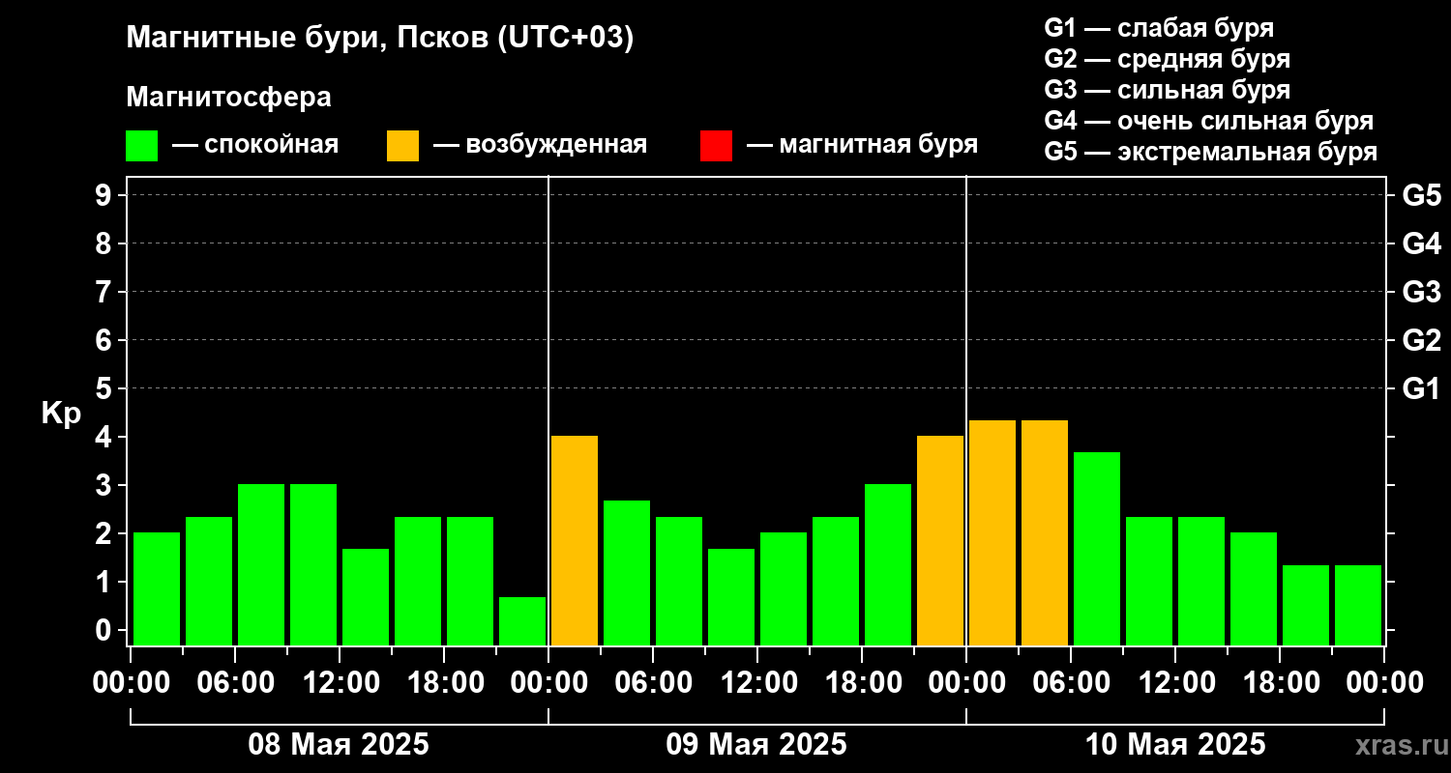The height and width of the screenshot is (773, 1451).
Task: Click the 15:00–18:00 bar on 10 May
Action: pos(1254,588)
